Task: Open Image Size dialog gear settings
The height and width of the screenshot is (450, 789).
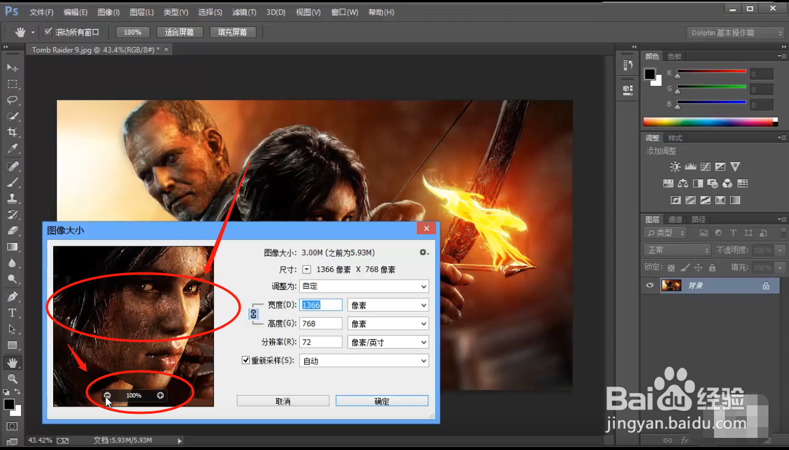Action: coord(423,252)
